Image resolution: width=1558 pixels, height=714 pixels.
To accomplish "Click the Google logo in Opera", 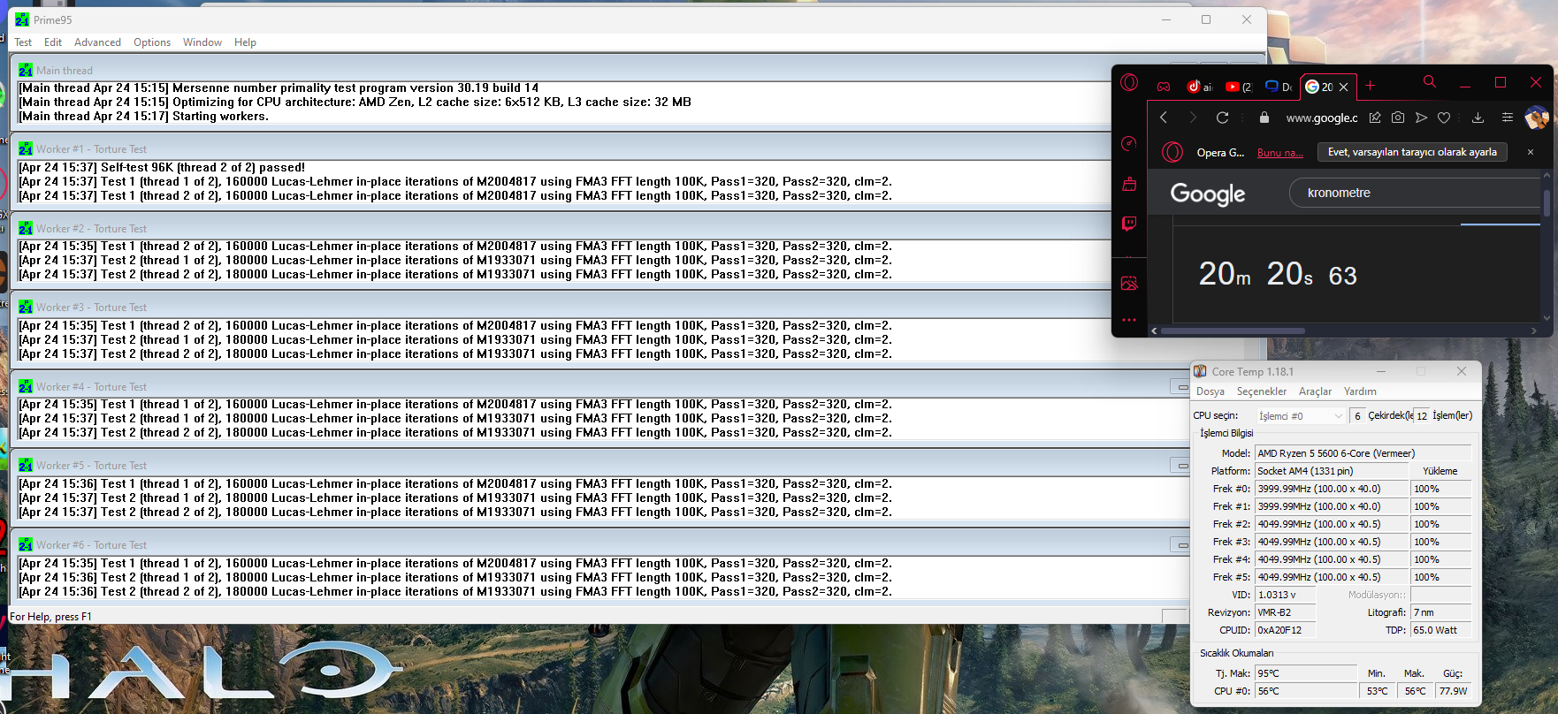I will pos(1208,194).
